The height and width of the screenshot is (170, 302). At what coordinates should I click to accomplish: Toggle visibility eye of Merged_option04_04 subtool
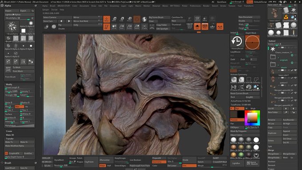[296, 86]
